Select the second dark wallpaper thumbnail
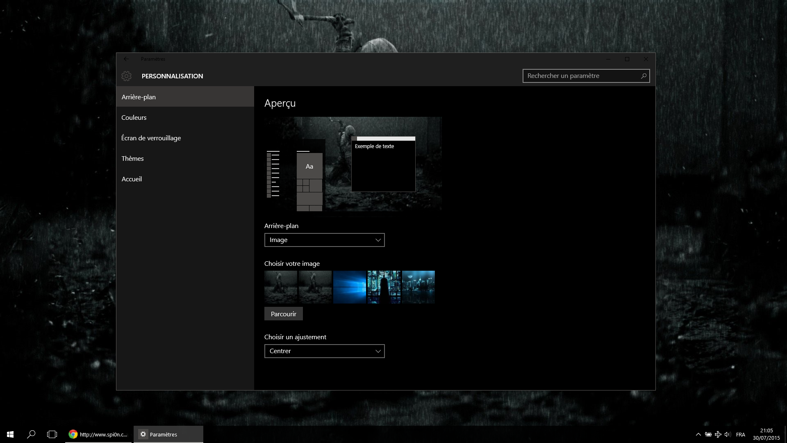This screenshot has height=443, width=787. 315,287
